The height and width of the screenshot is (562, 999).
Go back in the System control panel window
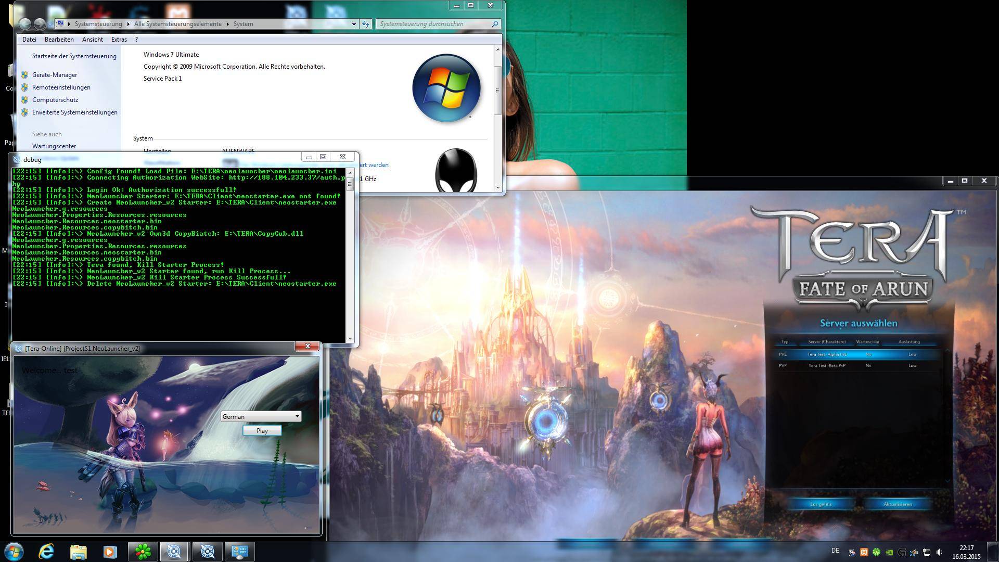(24, 24)
